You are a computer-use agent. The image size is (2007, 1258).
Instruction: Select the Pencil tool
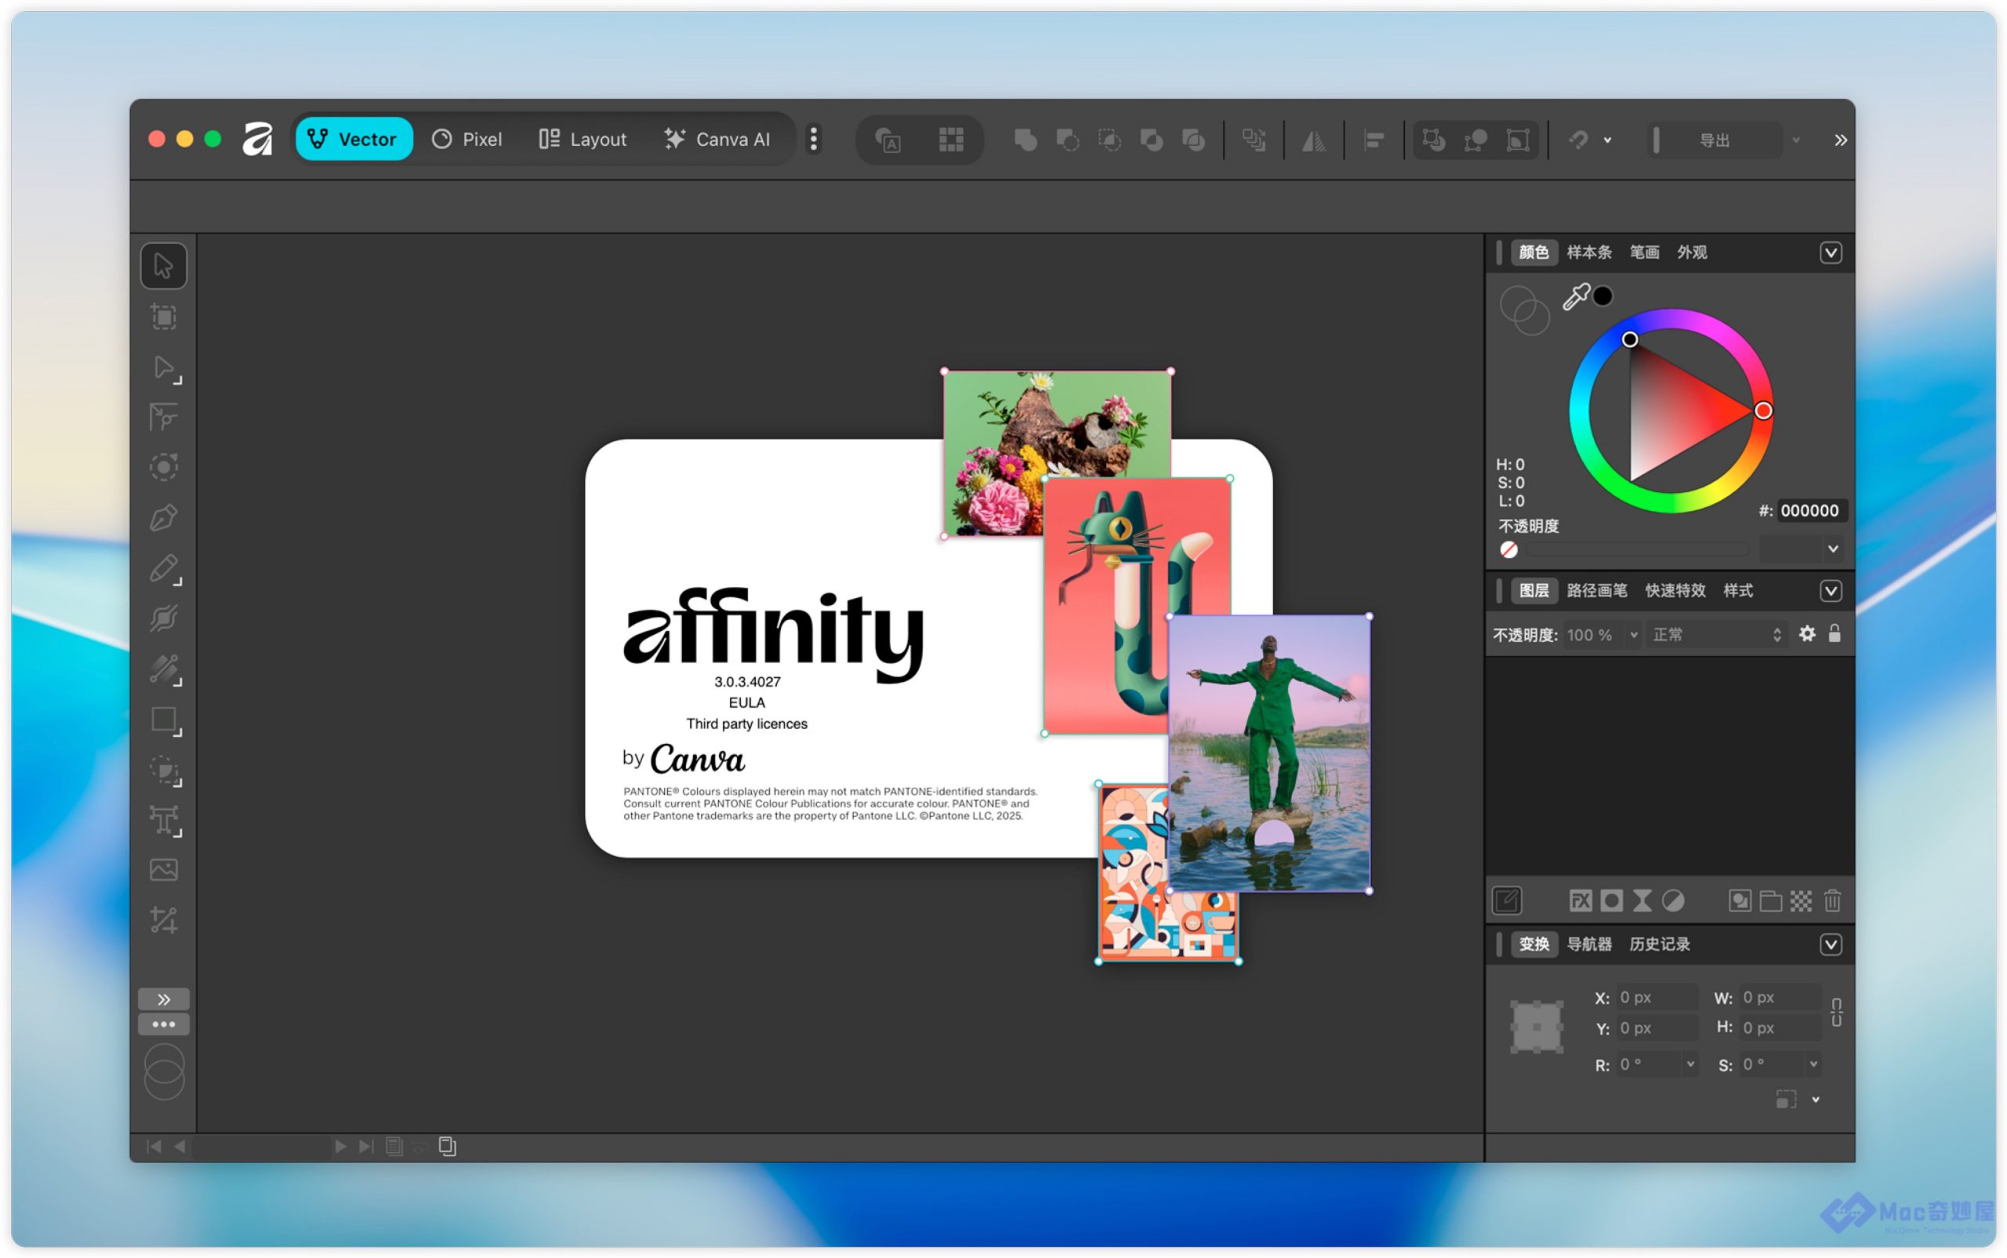(163, 569)
